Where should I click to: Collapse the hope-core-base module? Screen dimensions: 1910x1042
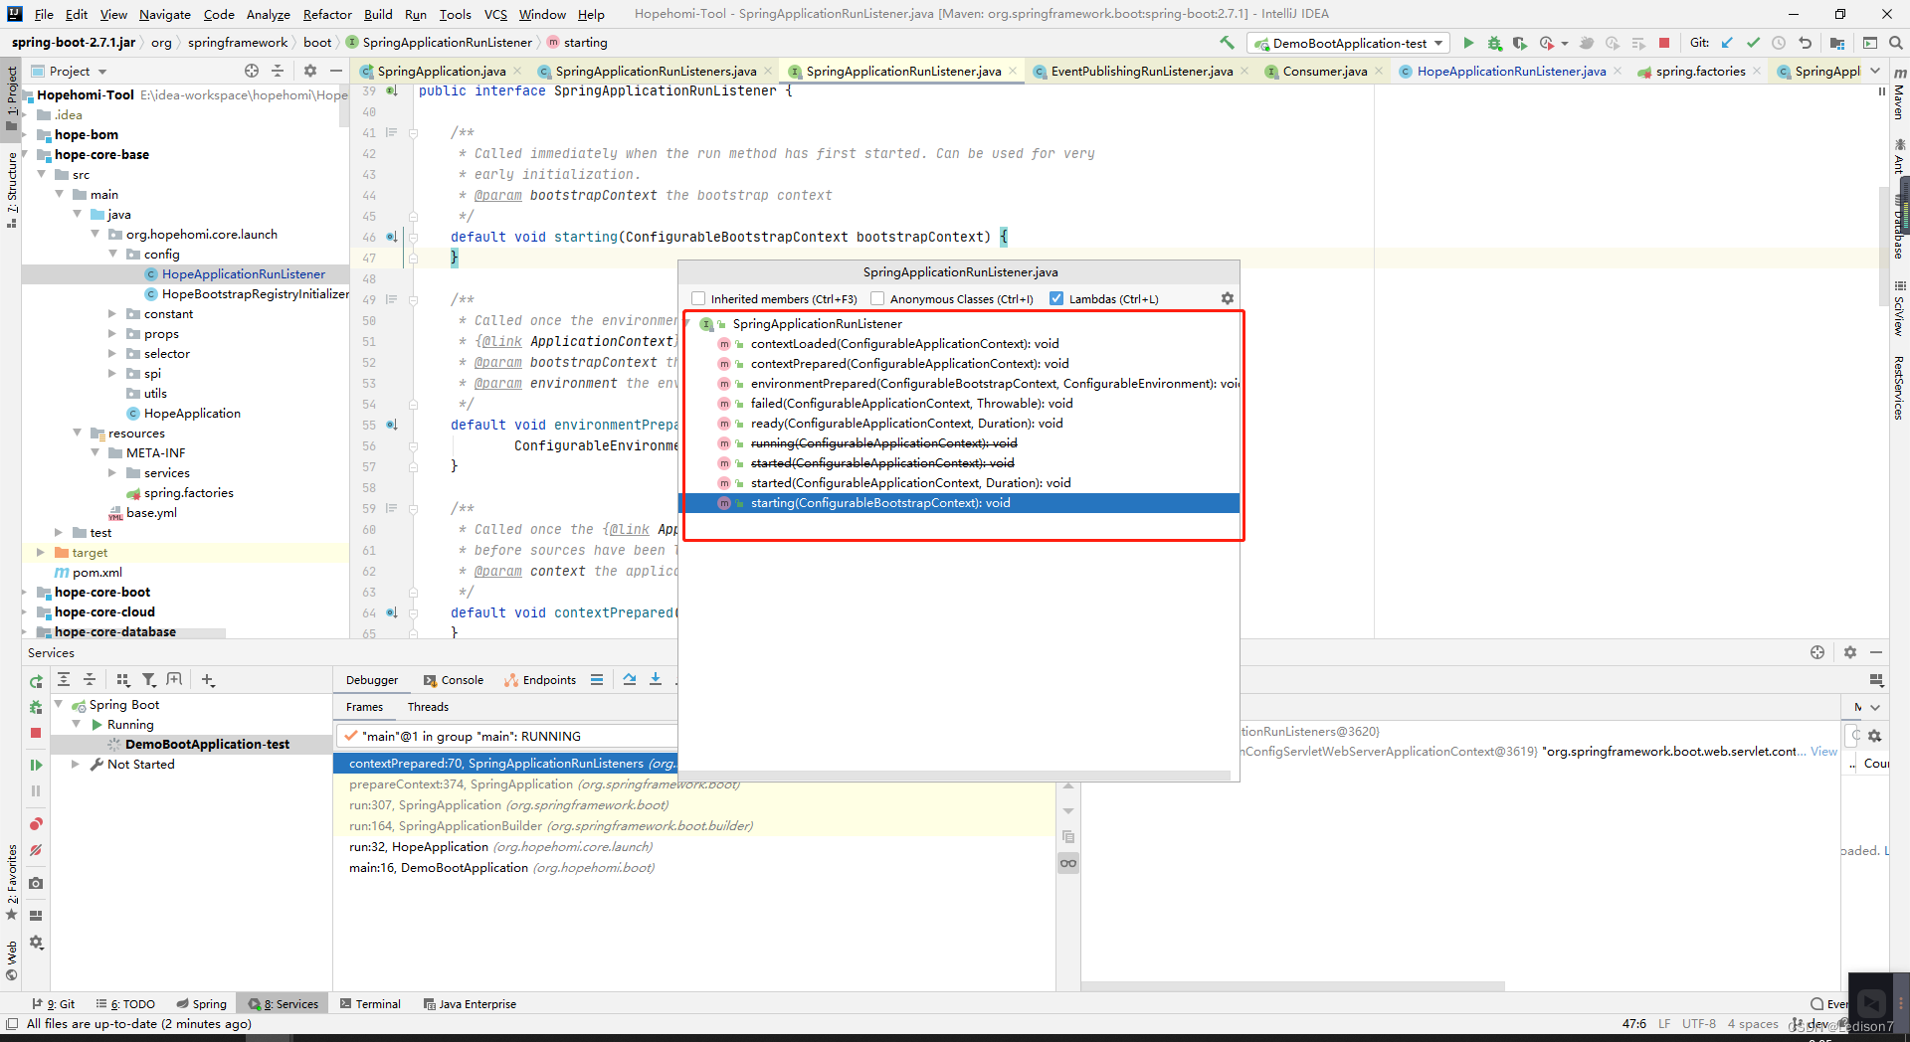(26, 154)
